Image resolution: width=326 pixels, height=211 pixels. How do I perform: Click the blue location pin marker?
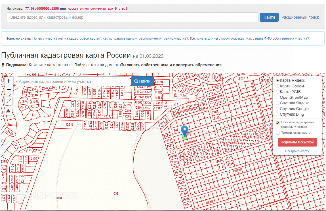(x=185, y=130)
